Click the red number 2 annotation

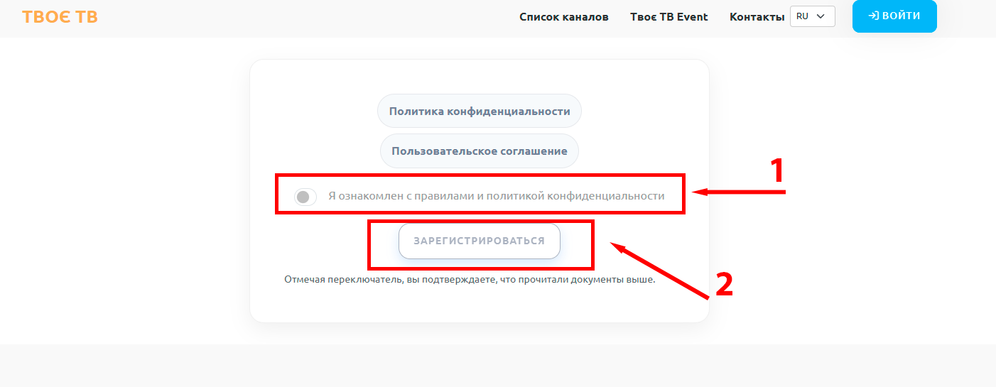click(x=723, y=285)
